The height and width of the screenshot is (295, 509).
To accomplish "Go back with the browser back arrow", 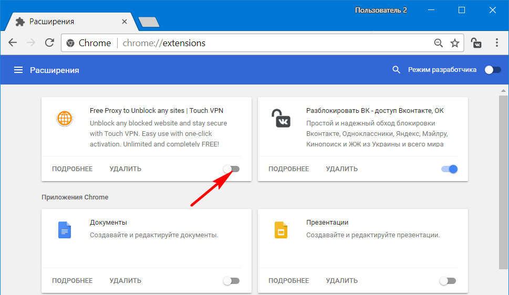I will click(12, 43).
